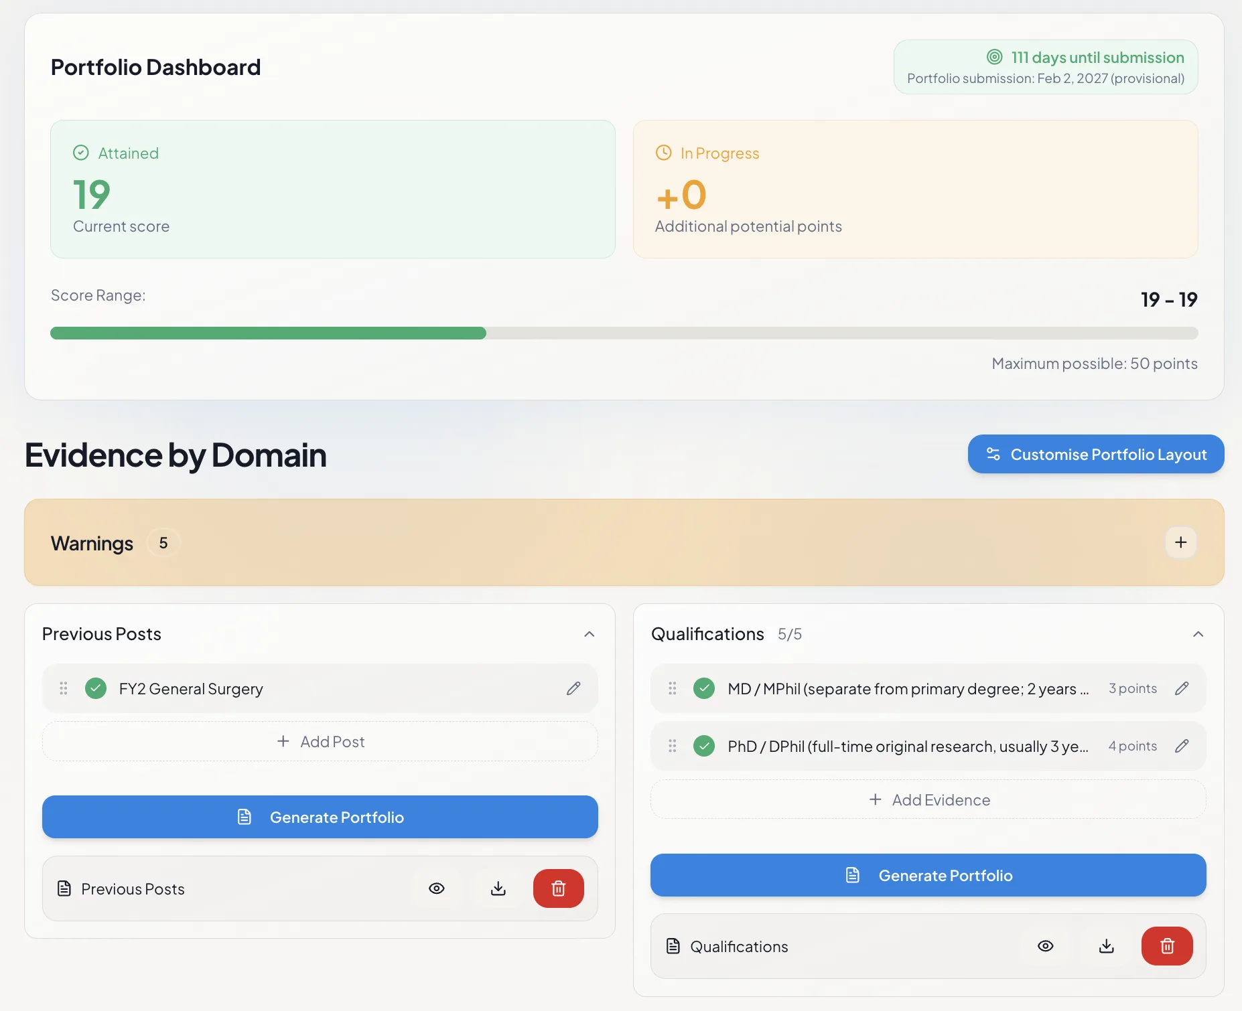Click the 111 days until submission banner
The width and height of the screenshot is (1242, 1011).
coord(1046,67)
